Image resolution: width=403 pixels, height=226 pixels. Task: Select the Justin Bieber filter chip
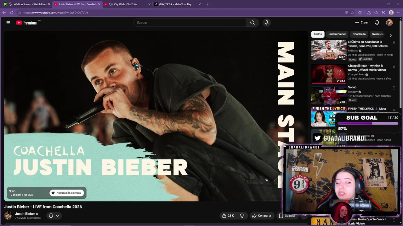[x=337, y=34]
